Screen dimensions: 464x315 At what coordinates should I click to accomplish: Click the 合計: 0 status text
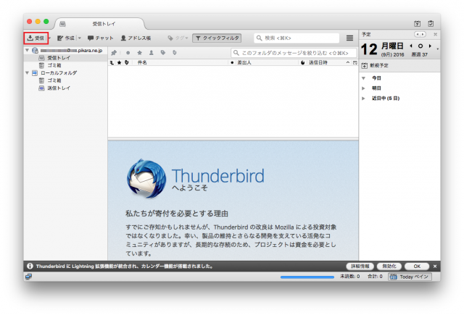[x=375, y=277]
